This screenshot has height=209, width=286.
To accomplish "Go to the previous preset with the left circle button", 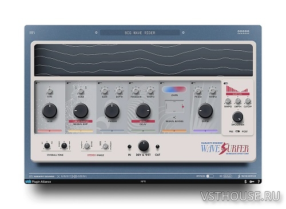I will tap(96, 33).
